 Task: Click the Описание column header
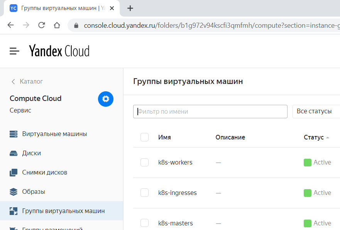point(230,137)
